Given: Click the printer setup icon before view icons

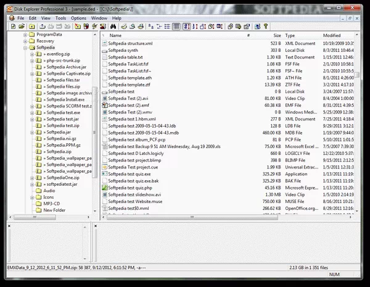Looking at the screenshot, I should (x=141, y=27).
